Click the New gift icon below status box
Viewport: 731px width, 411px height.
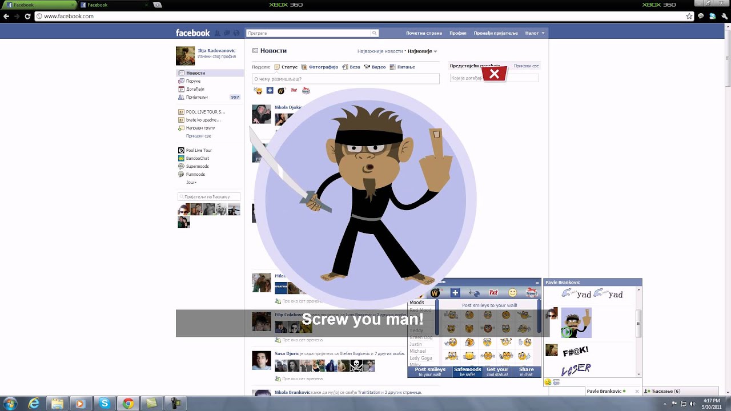tap(306, 90)
